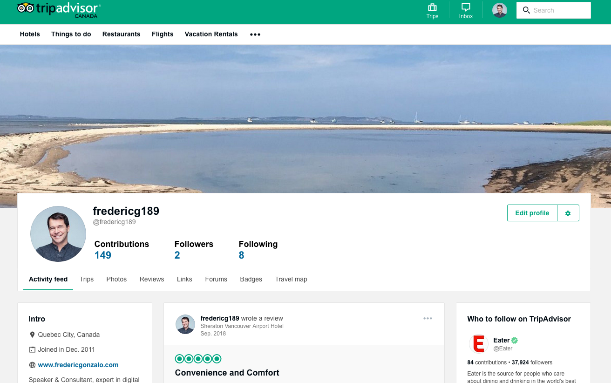Click the calendar icon beside Joined date
Image resolution: width=611 pixels, height=383 pixels.
(32, 349)
